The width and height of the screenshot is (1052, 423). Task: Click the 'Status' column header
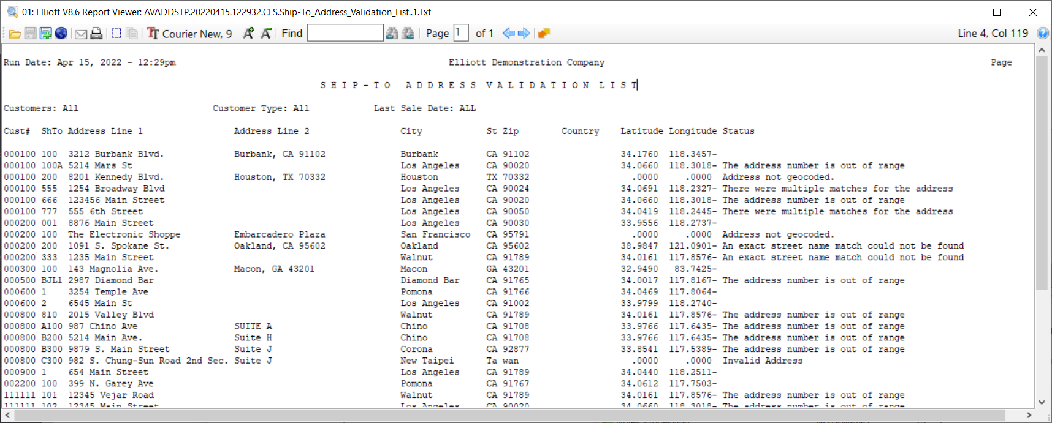(x=738, y=131)
